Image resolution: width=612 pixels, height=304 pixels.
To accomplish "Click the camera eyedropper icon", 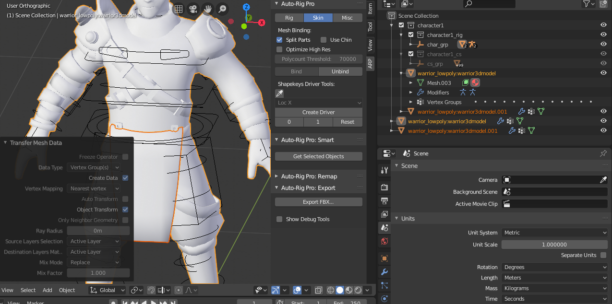I will point(603,180).
